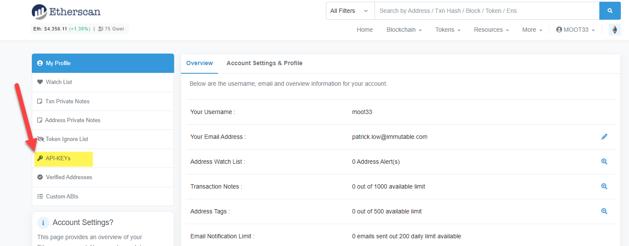Image resolution: width=629 pixels, height=246 pixels.
Task: Click the Account Settings? heading
Action: click(83, 222)
